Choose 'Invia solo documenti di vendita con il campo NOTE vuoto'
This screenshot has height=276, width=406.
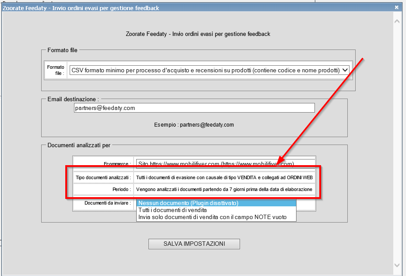tap(216, 217)
